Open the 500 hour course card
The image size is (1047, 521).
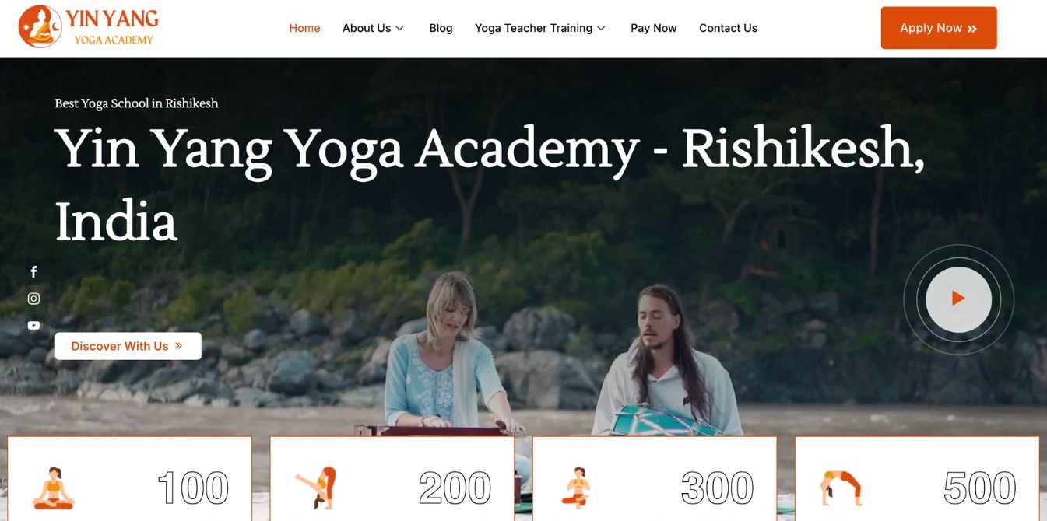tap(917, 479)
